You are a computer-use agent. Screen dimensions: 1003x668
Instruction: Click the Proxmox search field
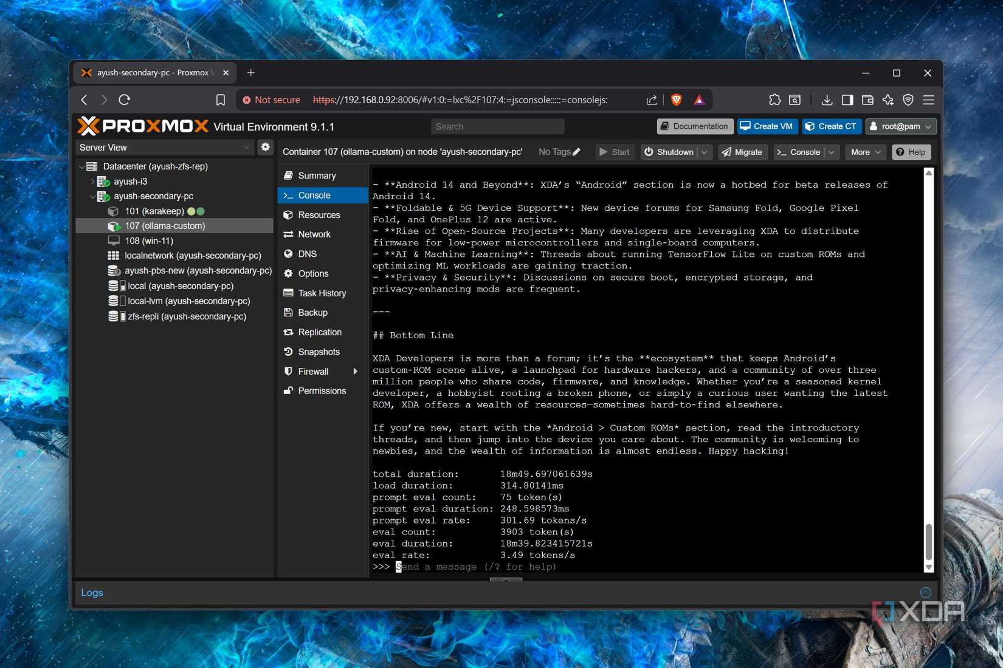click(x=497, y=126)
